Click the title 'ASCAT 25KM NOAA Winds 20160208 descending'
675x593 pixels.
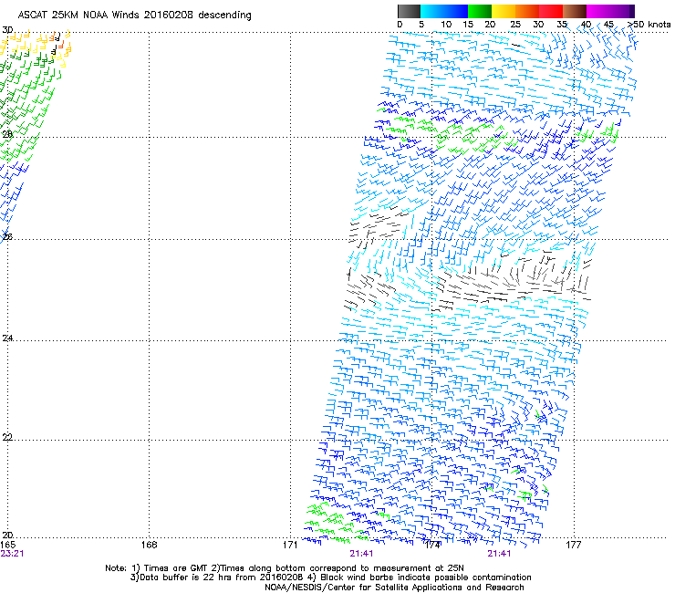[134, 16]
